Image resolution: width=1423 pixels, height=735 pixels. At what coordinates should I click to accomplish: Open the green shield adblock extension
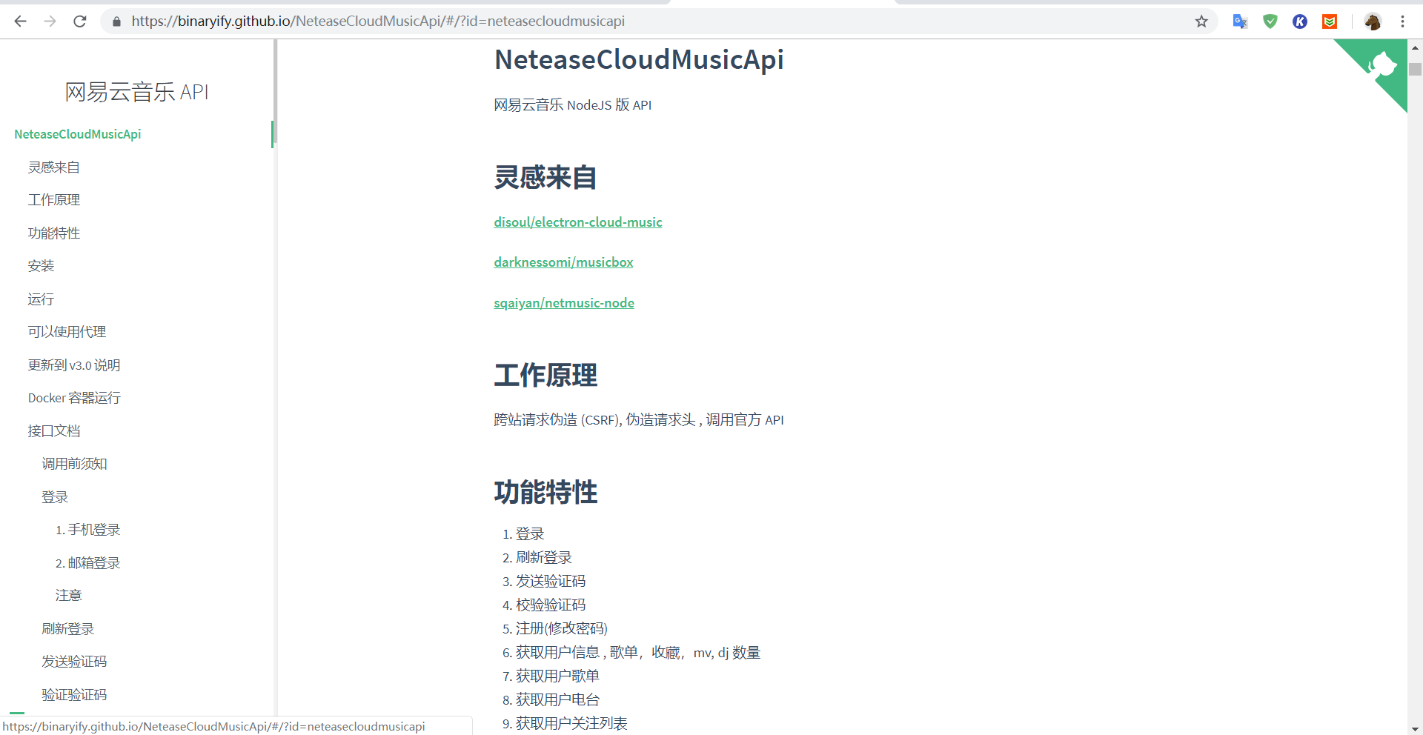[x=1270, y=21]
